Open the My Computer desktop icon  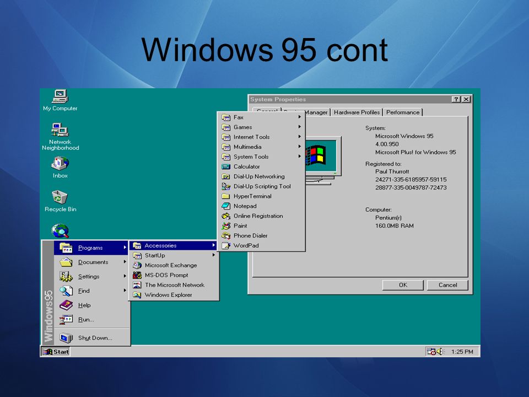click(x=60, y=100)
